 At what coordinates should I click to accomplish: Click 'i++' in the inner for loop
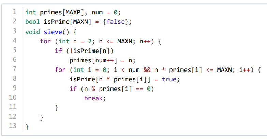click(244, 70)
